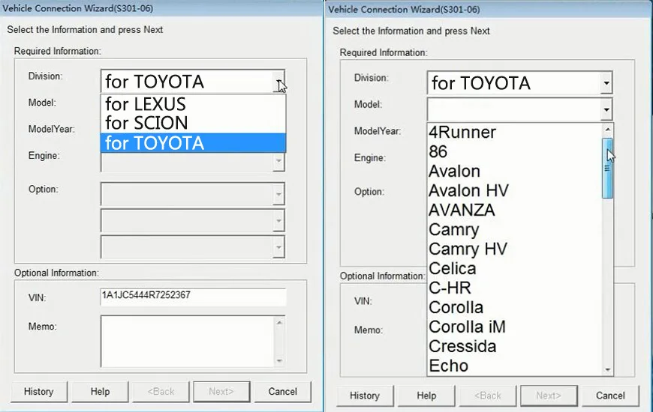
Task: Select Avalon from the model list
Action: click(x=515, y=171)
